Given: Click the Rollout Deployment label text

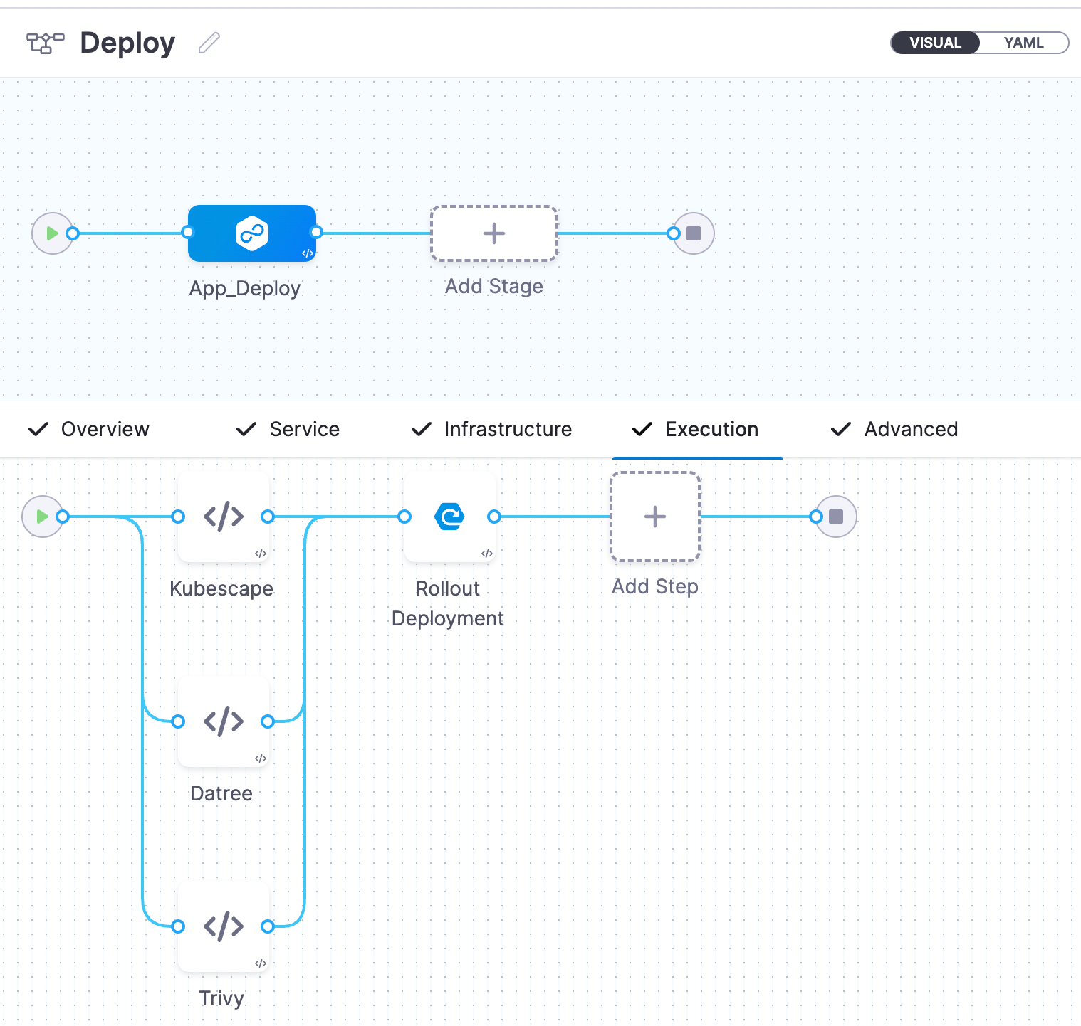Looking at the screenshot, I should tap(448, 603).
